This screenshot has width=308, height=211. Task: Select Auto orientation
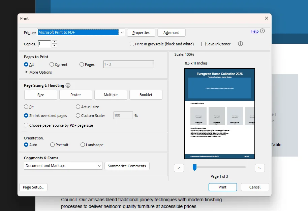click(26, 145)
